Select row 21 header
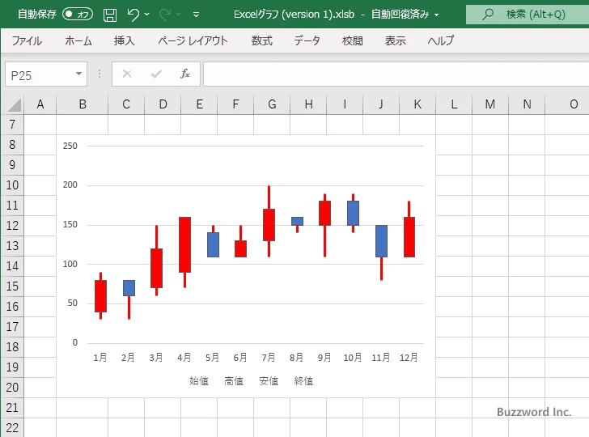 pos(12,408)
